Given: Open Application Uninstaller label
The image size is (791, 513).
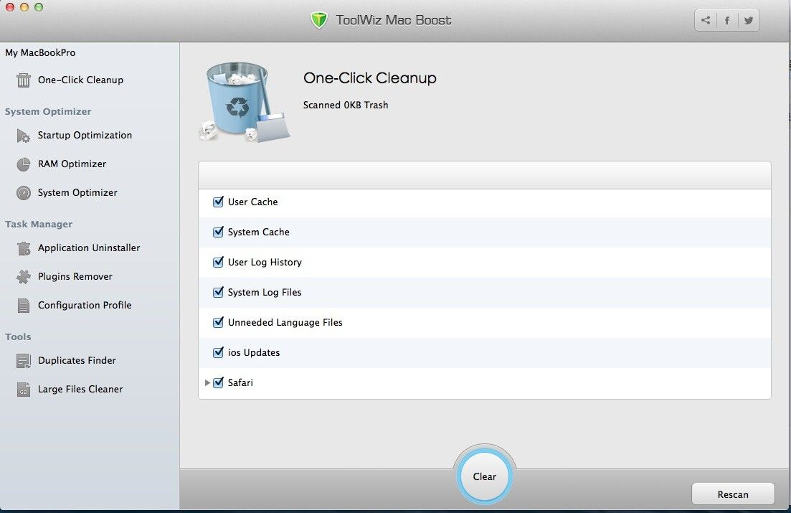Looking at the screenshot, I should click(x=89, y=248).
